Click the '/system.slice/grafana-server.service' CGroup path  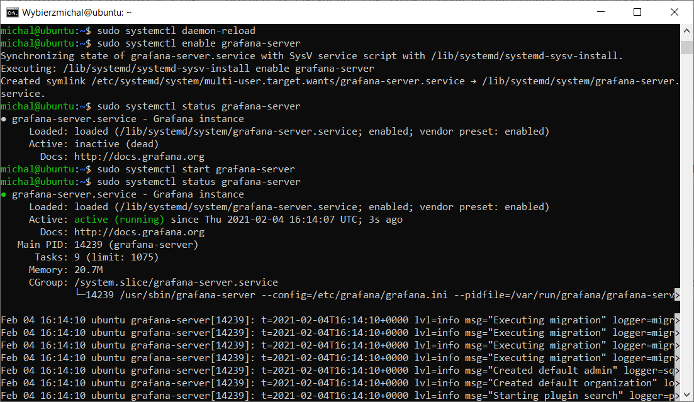click(x=176, y=282)
